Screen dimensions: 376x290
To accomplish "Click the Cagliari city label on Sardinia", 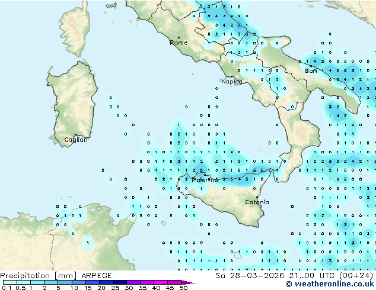I will point(76,140).
